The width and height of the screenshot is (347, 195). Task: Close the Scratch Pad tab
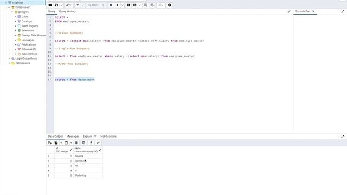pos(313,11)
